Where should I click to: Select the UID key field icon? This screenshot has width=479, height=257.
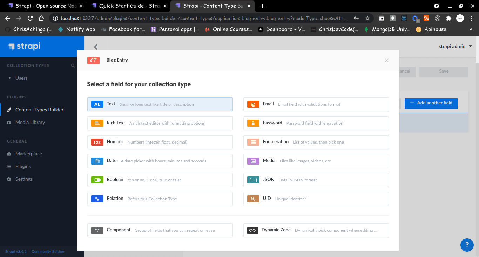point(253,199)
